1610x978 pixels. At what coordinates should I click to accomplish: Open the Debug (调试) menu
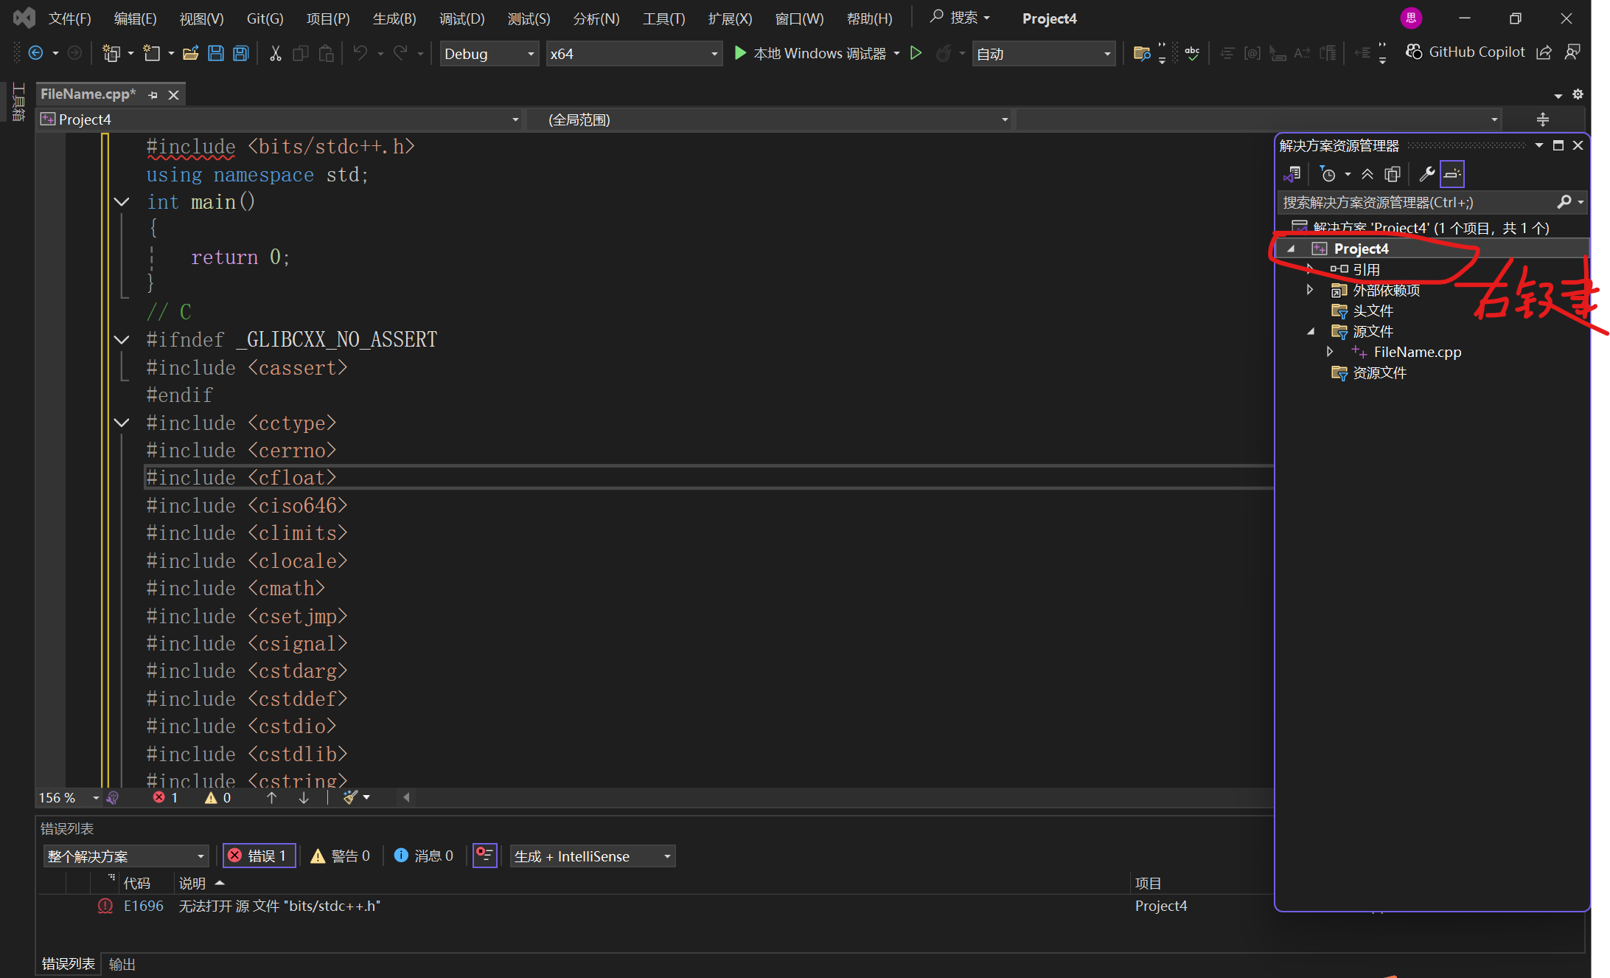click(461, 18)
